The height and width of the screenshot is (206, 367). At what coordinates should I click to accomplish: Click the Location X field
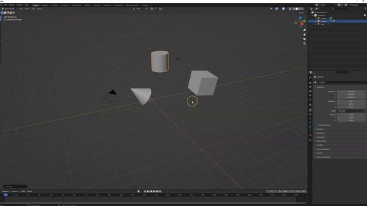click(351, 92)
